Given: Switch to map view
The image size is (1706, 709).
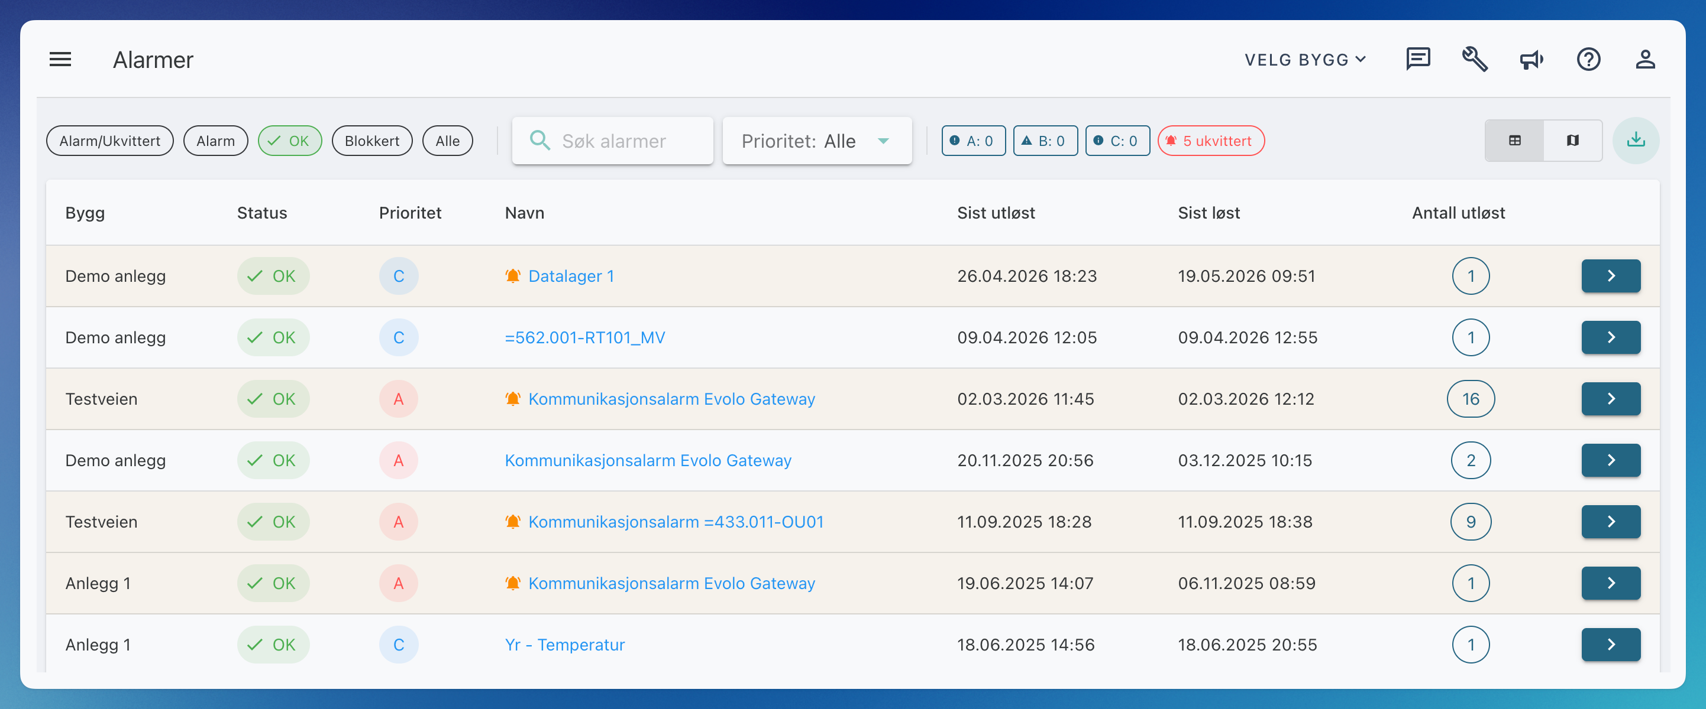Looking at the screenshot, I should (x=1572, y=140).
